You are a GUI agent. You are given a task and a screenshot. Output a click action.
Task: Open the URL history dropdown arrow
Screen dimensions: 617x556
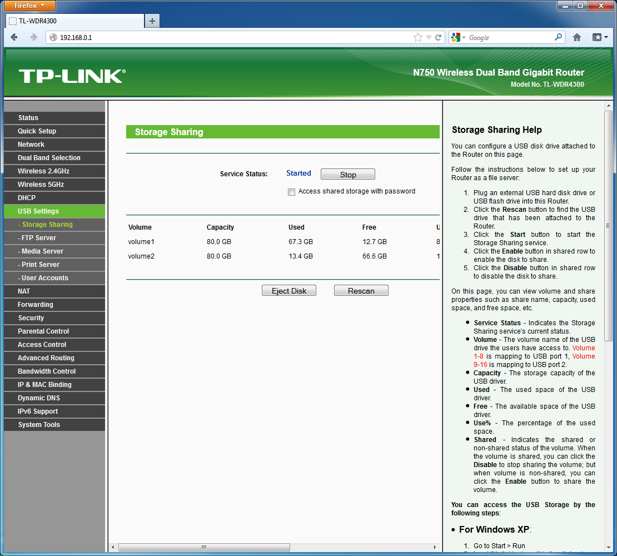point(429,37)
